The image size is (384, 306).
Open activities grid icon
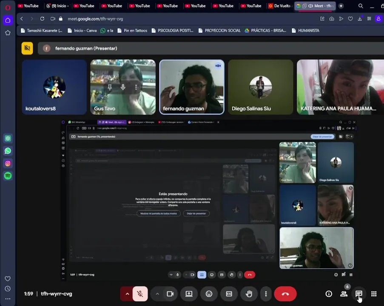[x=374, y=294]
